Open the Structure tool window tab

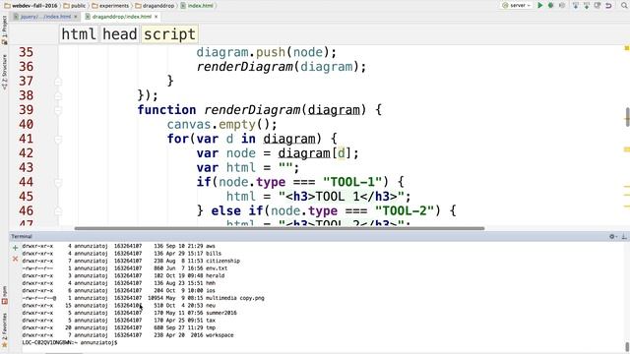pyautogui.click(x=4, y=72)
